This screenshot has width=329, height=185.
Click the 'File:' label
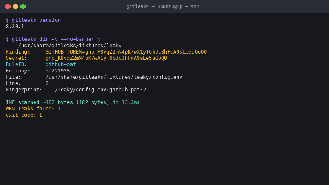click(13, 77)
